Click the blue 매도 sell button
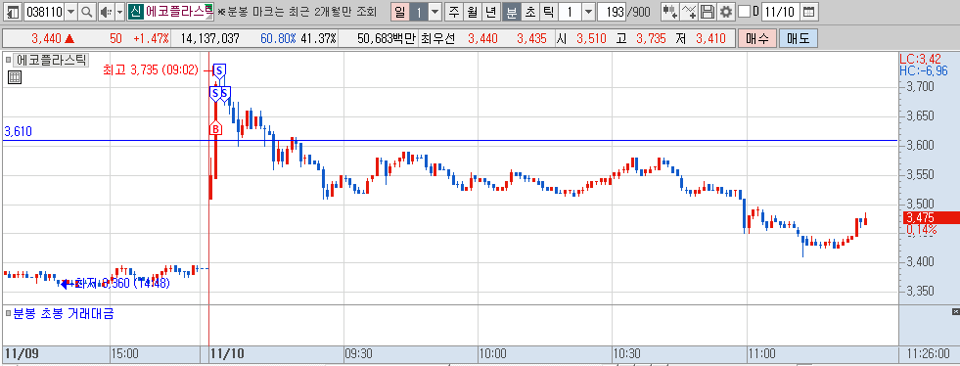960x366 pixels. [x=798, y=38]
